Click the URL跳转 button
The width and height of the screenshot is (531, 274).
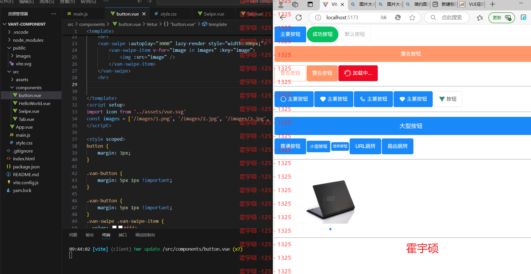click(365, 146)
